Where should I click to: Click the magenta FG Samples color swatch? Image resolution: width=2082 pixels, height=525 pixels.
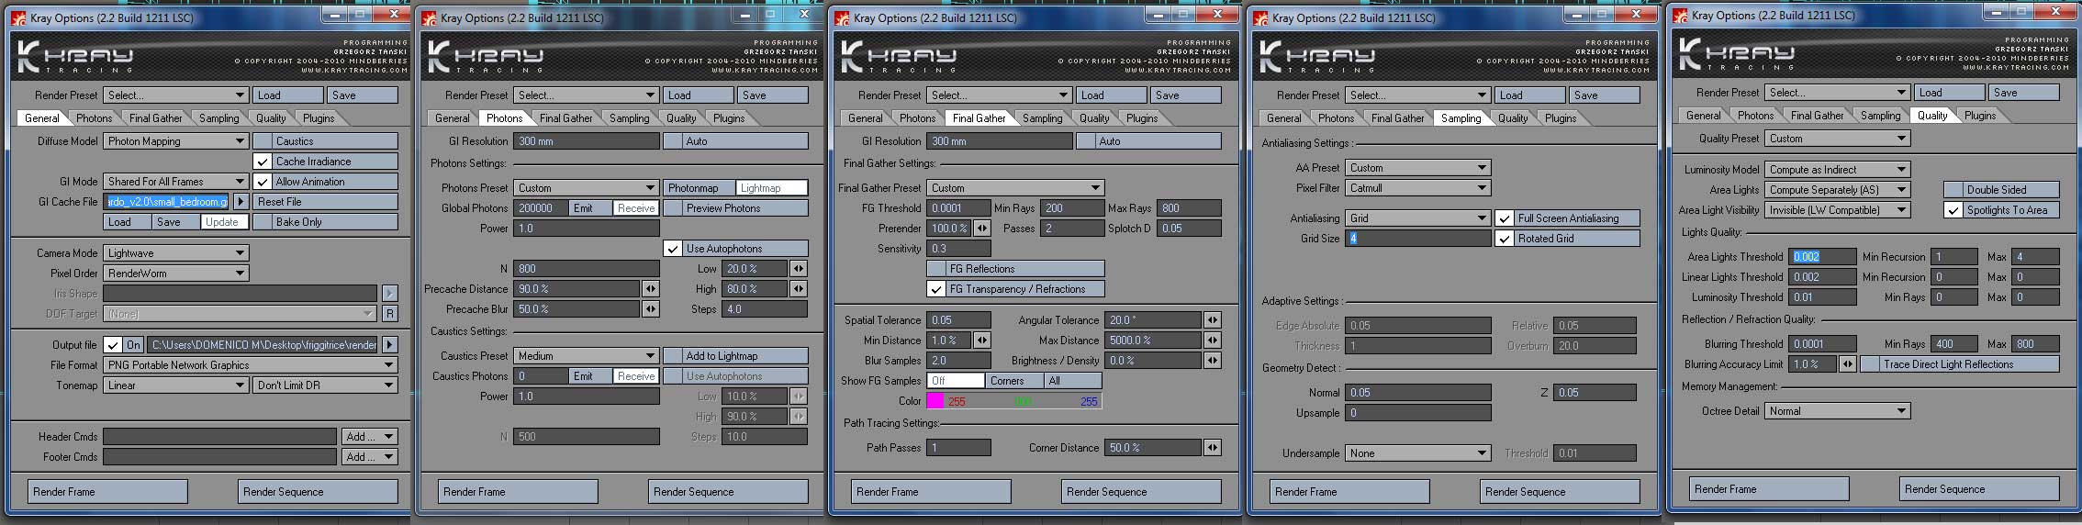pyautogui.click(x=935, y=401)
